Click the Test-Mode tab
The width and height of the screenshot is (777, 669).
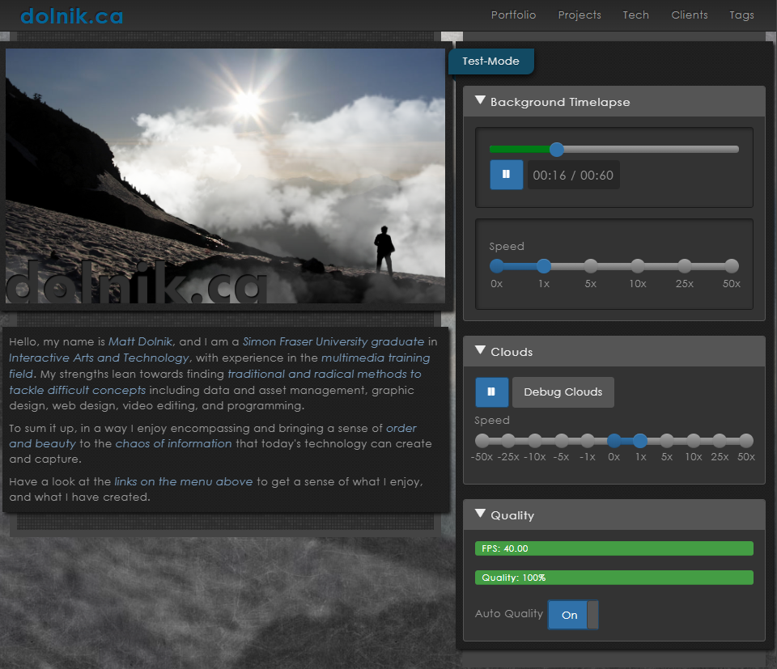pos(490,61)
